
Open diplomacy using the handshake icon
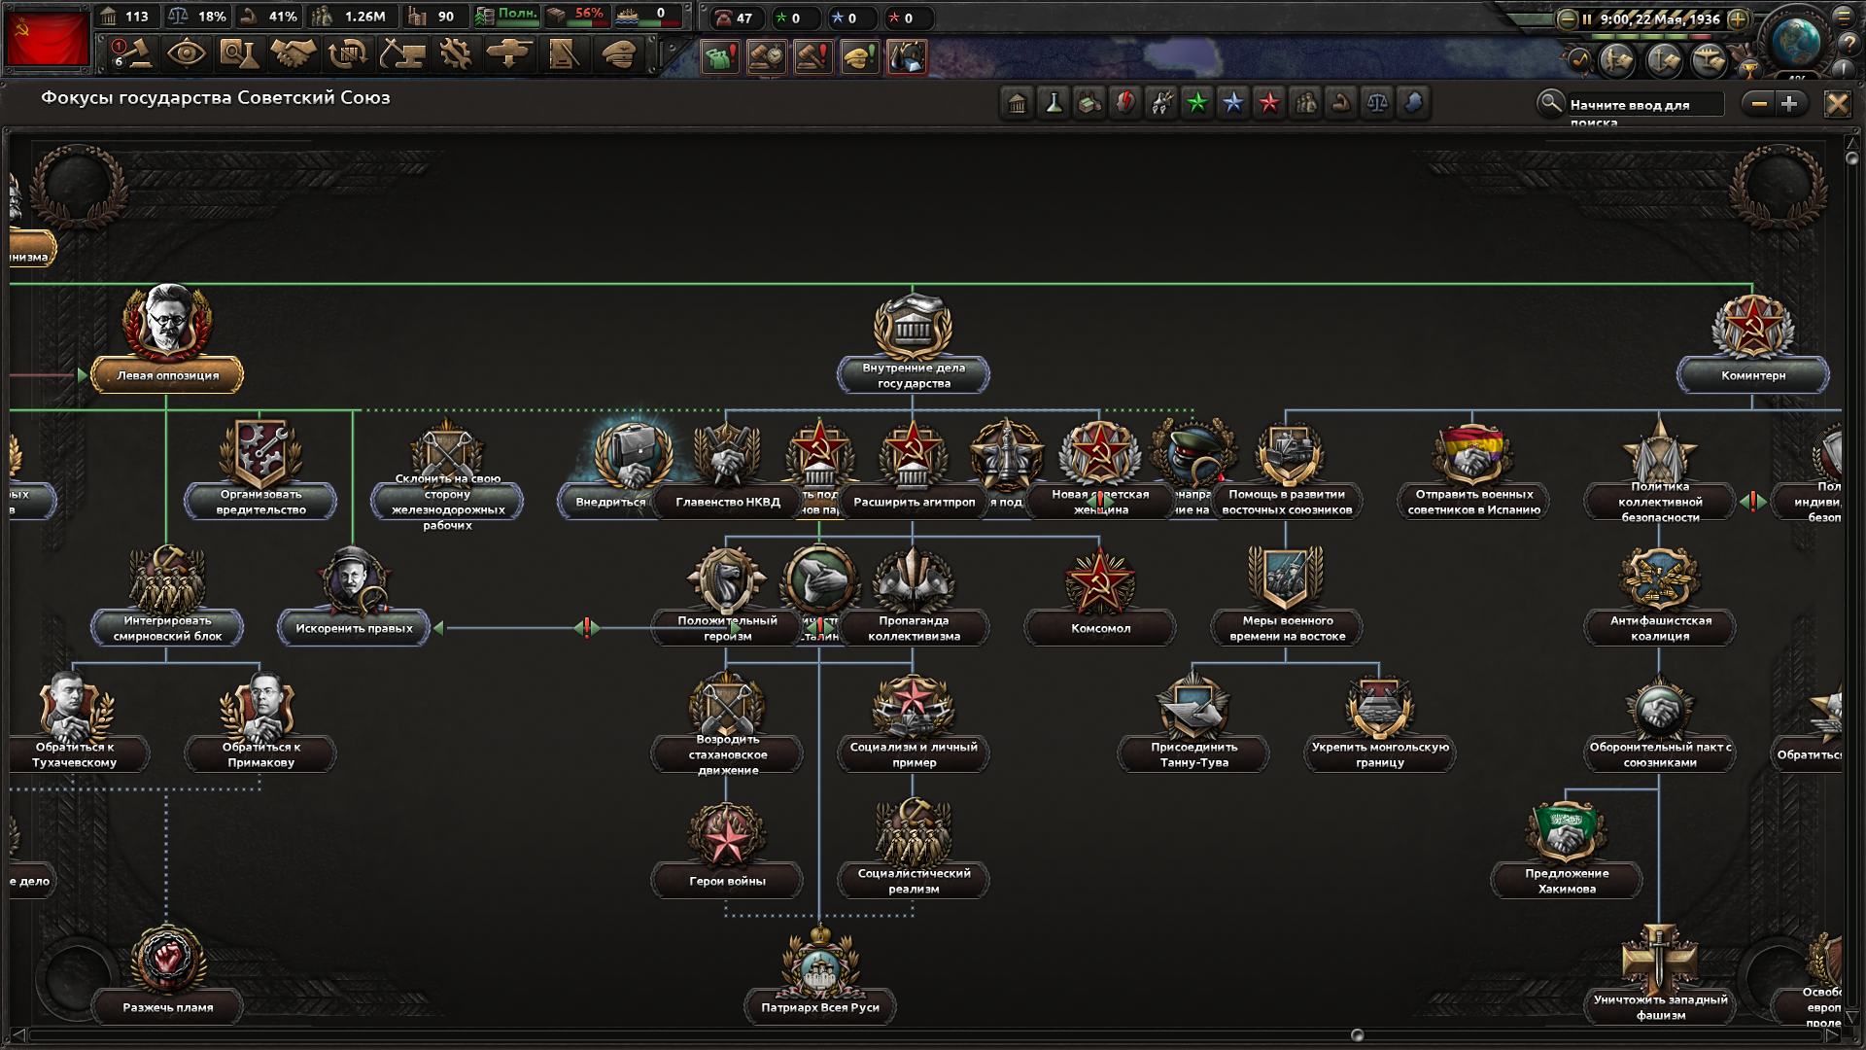(x=294, y=55)
